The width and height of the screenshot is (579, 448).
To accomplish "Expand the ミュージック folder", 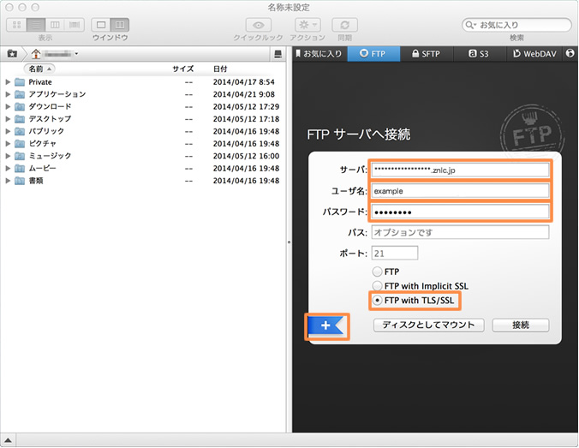I will 8,156.
